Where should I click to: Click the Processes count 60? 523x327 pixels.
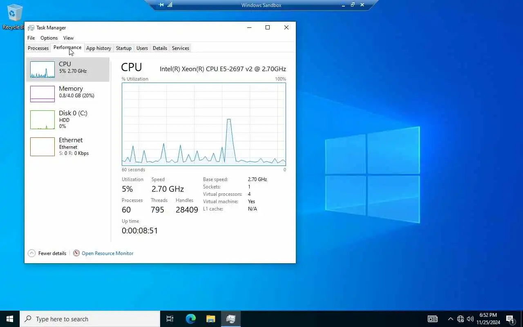126,210
